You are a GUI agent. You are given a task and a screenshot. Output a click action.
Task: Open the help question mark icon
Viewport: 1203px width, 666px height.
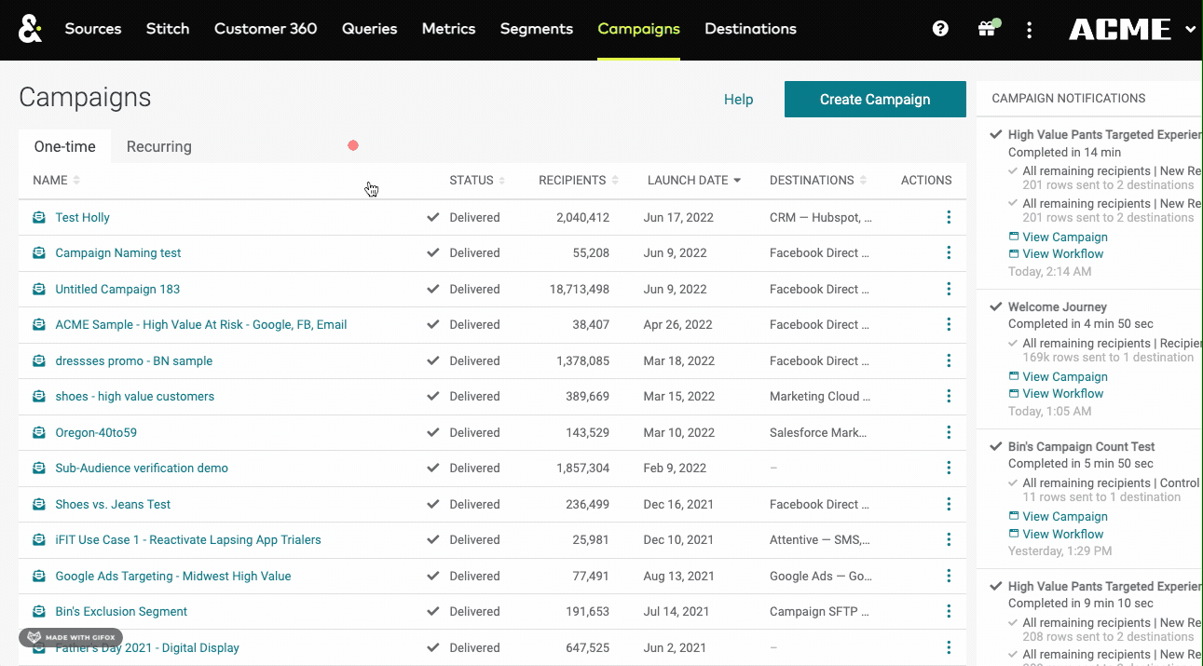(940, 29)
